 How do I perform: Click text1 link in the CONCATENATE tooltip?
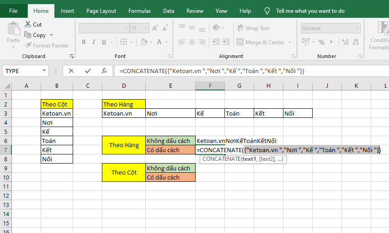[249, 159]
